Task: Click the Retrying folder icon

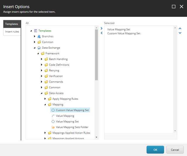Action: tap(46, 70)
